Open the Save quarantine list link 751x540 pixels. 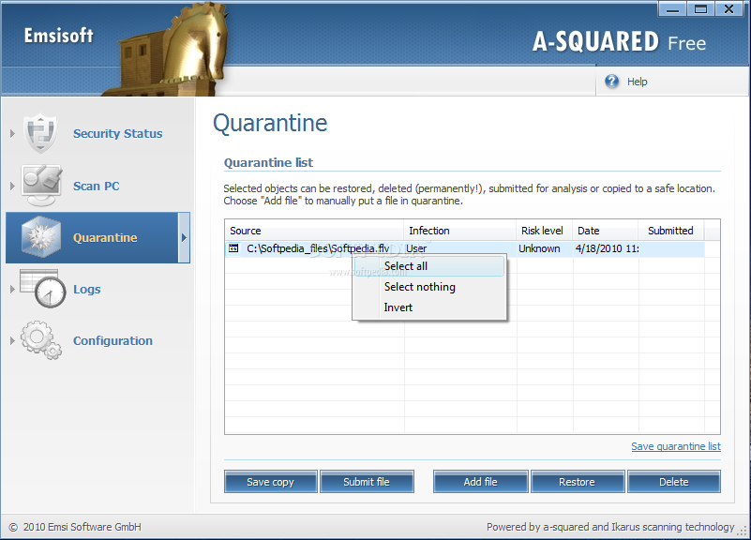(x=675, y=446)
